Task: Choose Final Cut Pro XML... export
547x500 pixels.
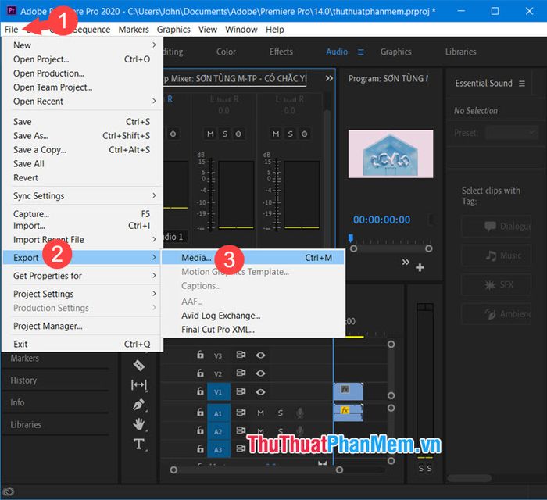Action: coord(252,329)
